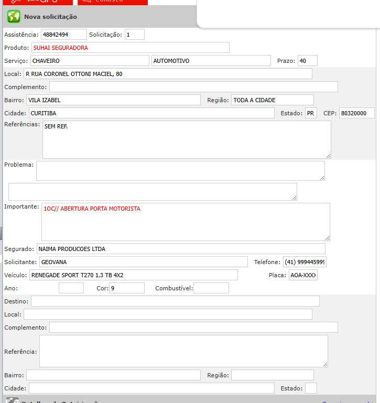This screenshot has height=403, width=380.
Task: Click the Bairro field VILA IZABEL
Action: [113, 100]
